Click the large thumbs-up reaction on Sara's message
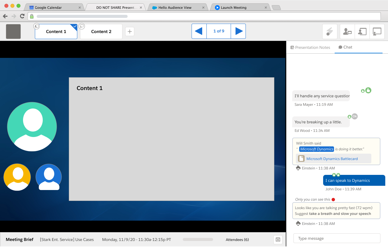The image size is (388, 247). pos(368,90)
